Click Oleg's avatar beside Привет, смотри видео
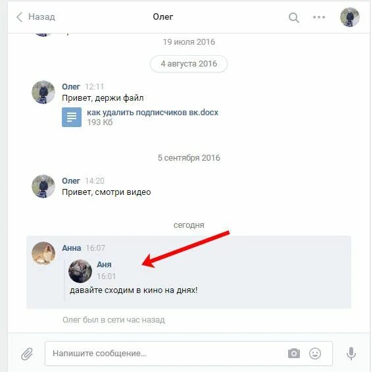The height and width of the screenshot is (372, 371). [x=43, y=186]
